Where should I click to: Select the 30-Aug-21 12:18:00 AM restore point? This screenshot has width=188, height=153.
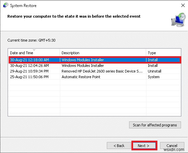(95, 60)
